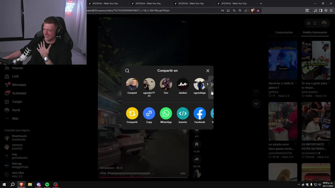Close the Compartir en dialog
This screenshot has height=188, width=335.
click(208, 71)
